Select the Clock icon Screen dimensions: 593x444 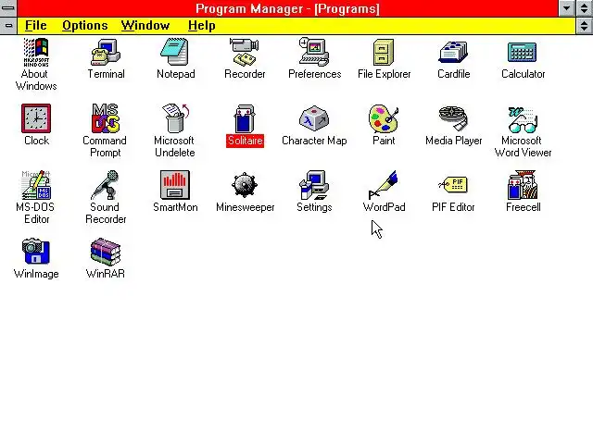[x=36, y=118]
